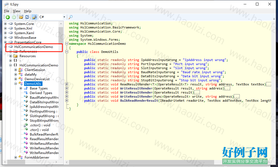
Task: Open an assembly with the folder icon
Action: tap(21, 17)
